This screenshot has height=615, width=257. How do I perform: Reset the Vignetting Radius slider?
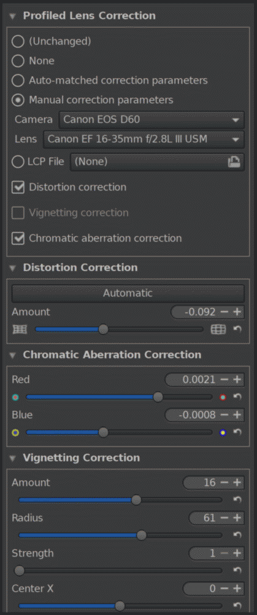tap(237, 534)
